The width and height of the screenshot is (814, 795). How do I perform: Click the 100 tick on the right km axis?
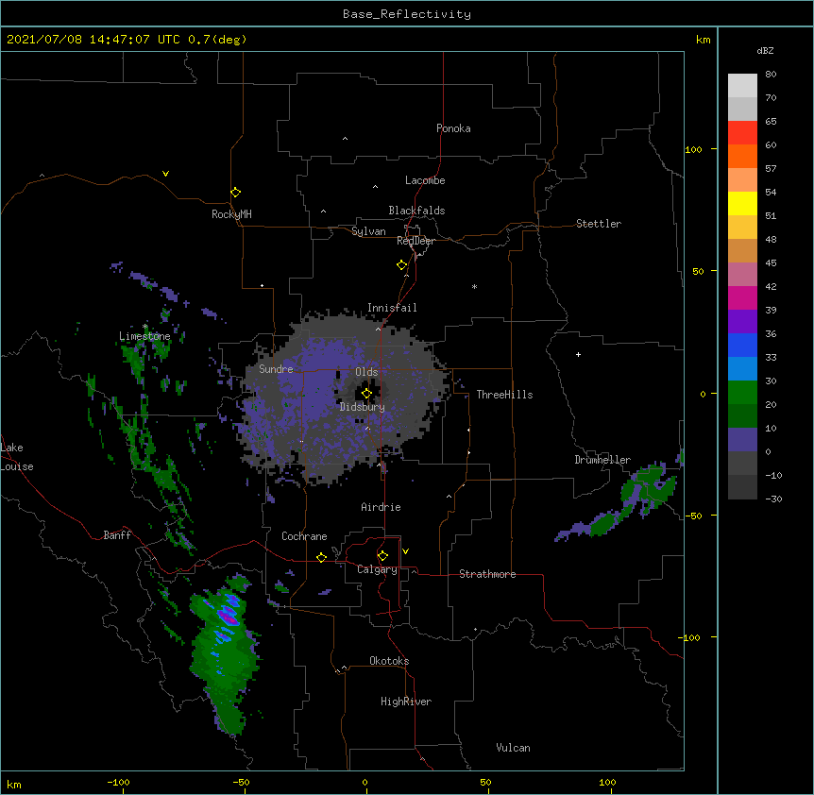point(693,149)
